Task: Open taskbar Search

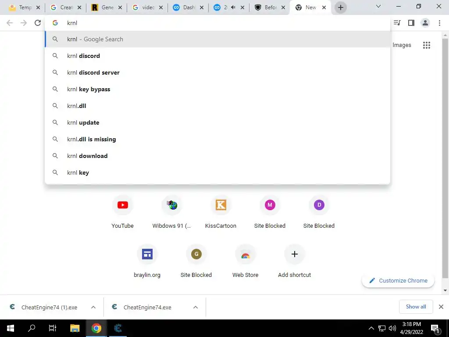Action: 32,328
